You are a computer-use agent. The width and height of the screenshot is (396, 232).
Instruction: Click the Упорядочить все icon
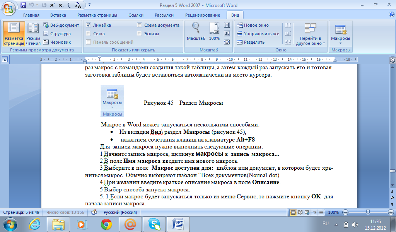[x=239, y=34]
